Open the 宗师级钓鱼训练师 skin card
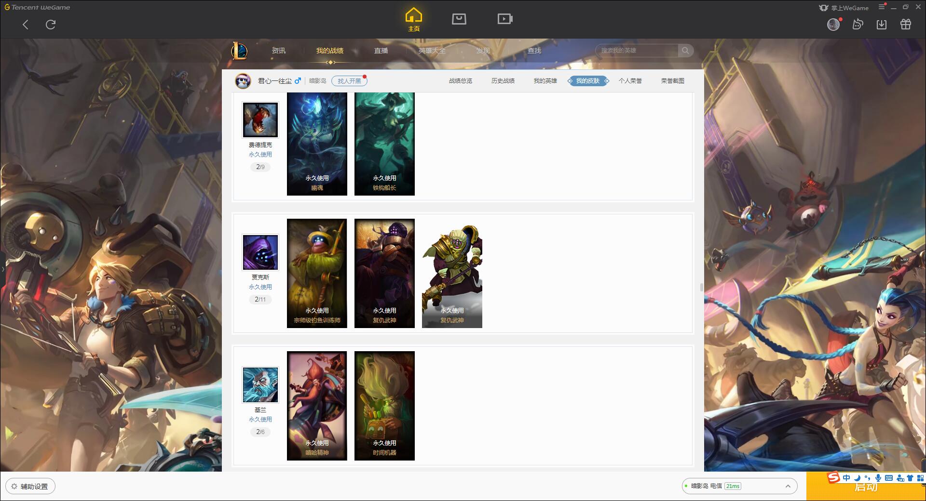 pos(317,273)
